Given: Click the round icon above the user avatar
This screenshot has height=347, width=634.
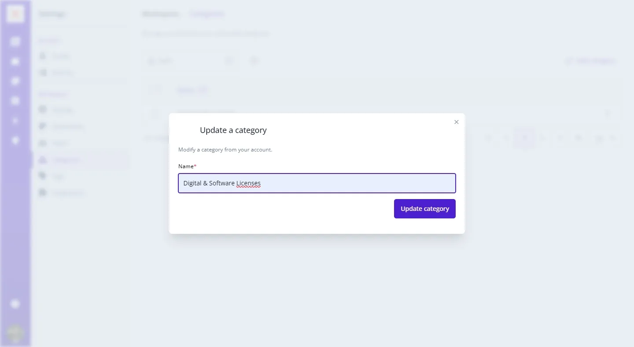Looking at the screenshot, I should click(x=15, y=304).
